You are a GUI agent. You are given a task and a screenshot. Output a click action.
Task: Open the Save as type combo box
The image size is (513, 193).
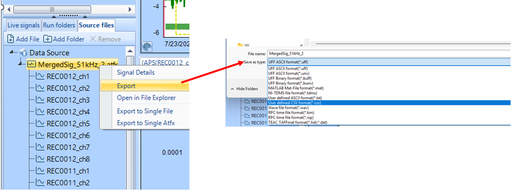tap(388, 62)
